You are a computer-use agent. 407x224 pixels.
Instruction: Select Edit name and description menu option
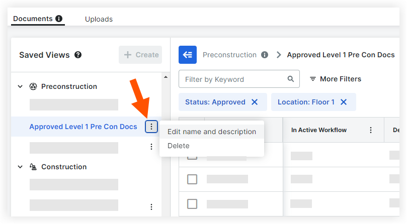tap(211, 132)
